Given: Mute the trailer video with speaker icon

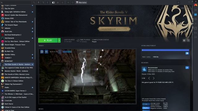Looking at the screenshot, I should tap(46, 51).
